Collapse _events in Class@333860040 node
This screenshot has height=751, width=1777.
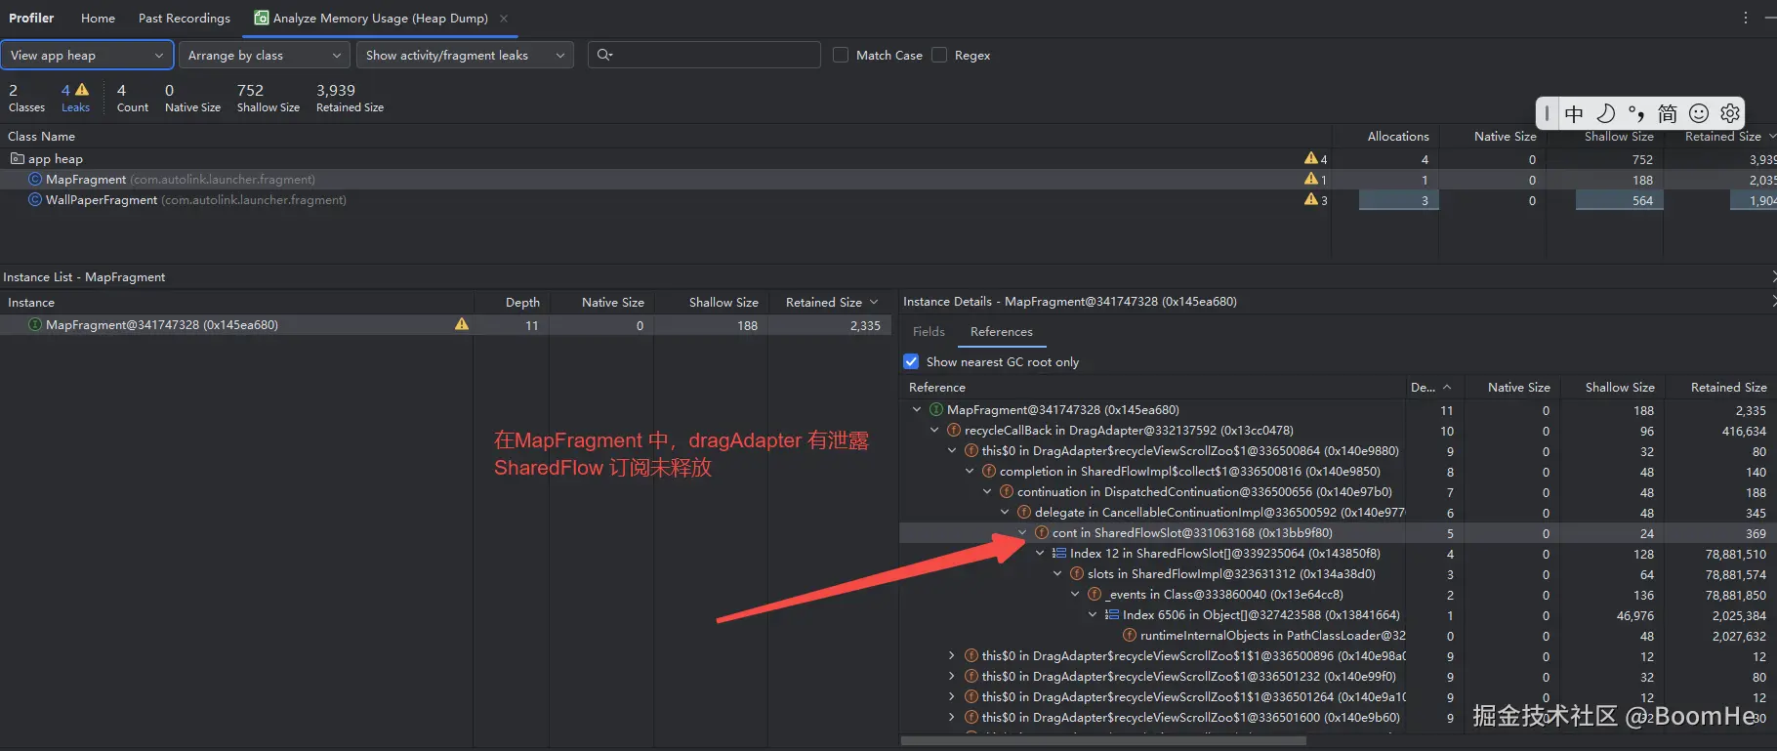[x=1075, y=595]
